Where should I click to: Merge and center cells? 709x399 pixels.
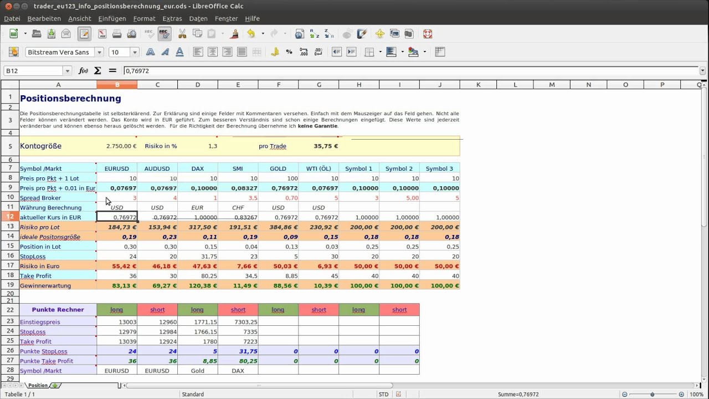256,52
